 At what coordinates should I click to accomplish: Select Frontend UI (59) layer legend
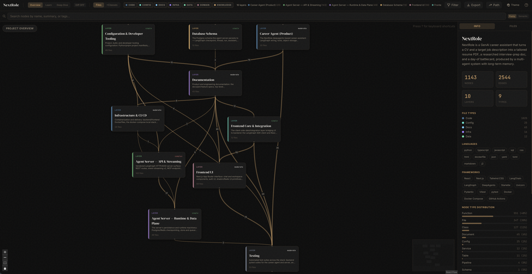coord(419,5)
